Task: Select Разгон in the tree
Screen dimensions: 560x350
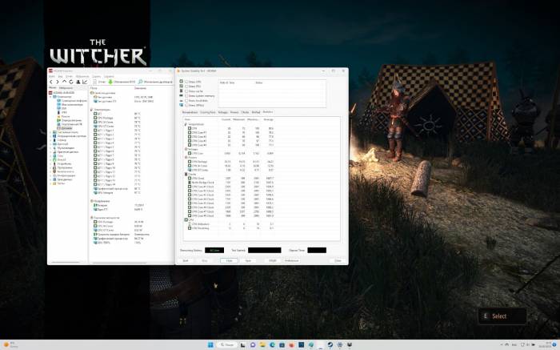Action: 63,117
